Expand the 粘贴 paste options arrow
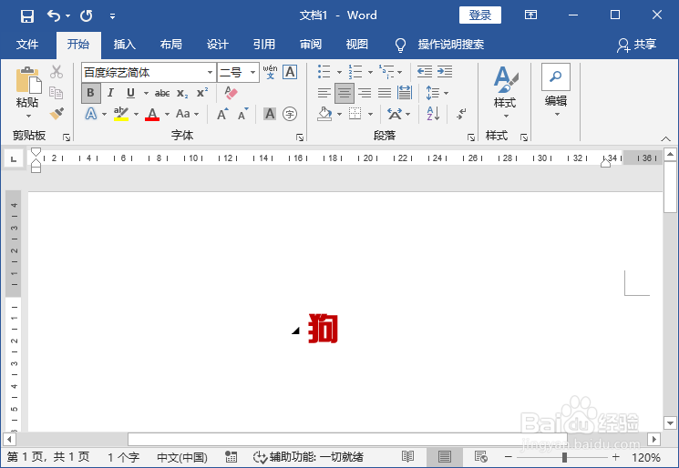 (28, 116)
